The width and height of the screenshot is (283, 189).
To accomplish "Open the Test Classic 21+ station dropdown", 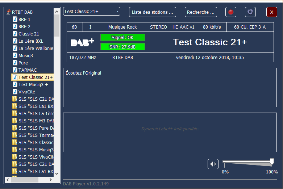I will [92, 12].
